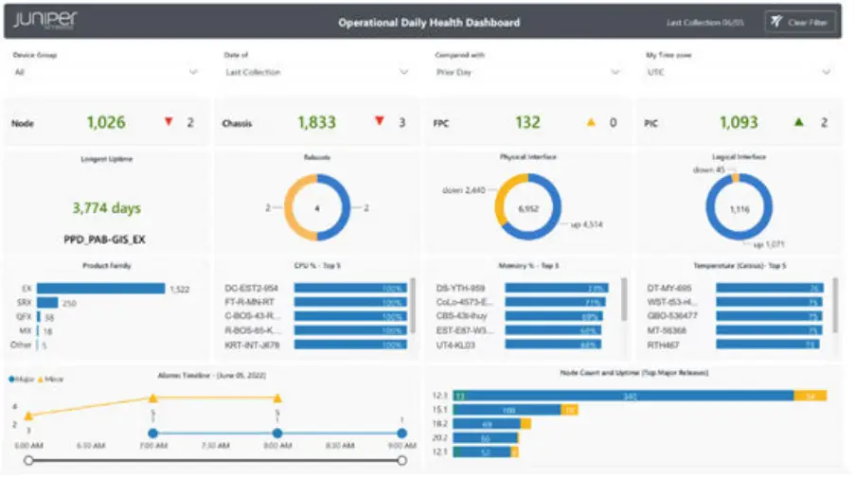
Task: Click the PPD_PAB-GIS_EX device name
Action: pyautogui.click(x=105, y=239)
